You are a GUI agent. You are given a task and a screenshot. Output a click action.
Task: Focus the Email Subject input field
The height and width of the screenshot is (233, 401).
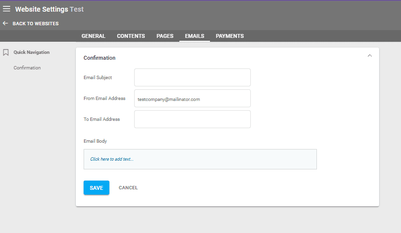pyautogui.click(x=192, y=78)
